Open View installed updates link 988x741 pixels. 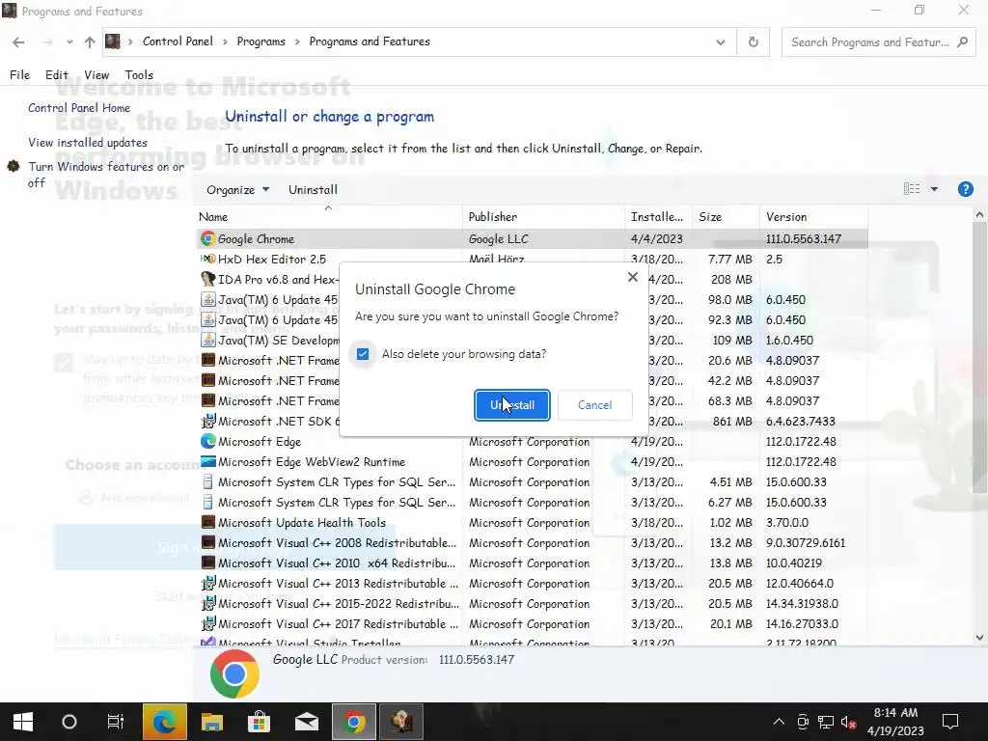click(x=88, y=143)
